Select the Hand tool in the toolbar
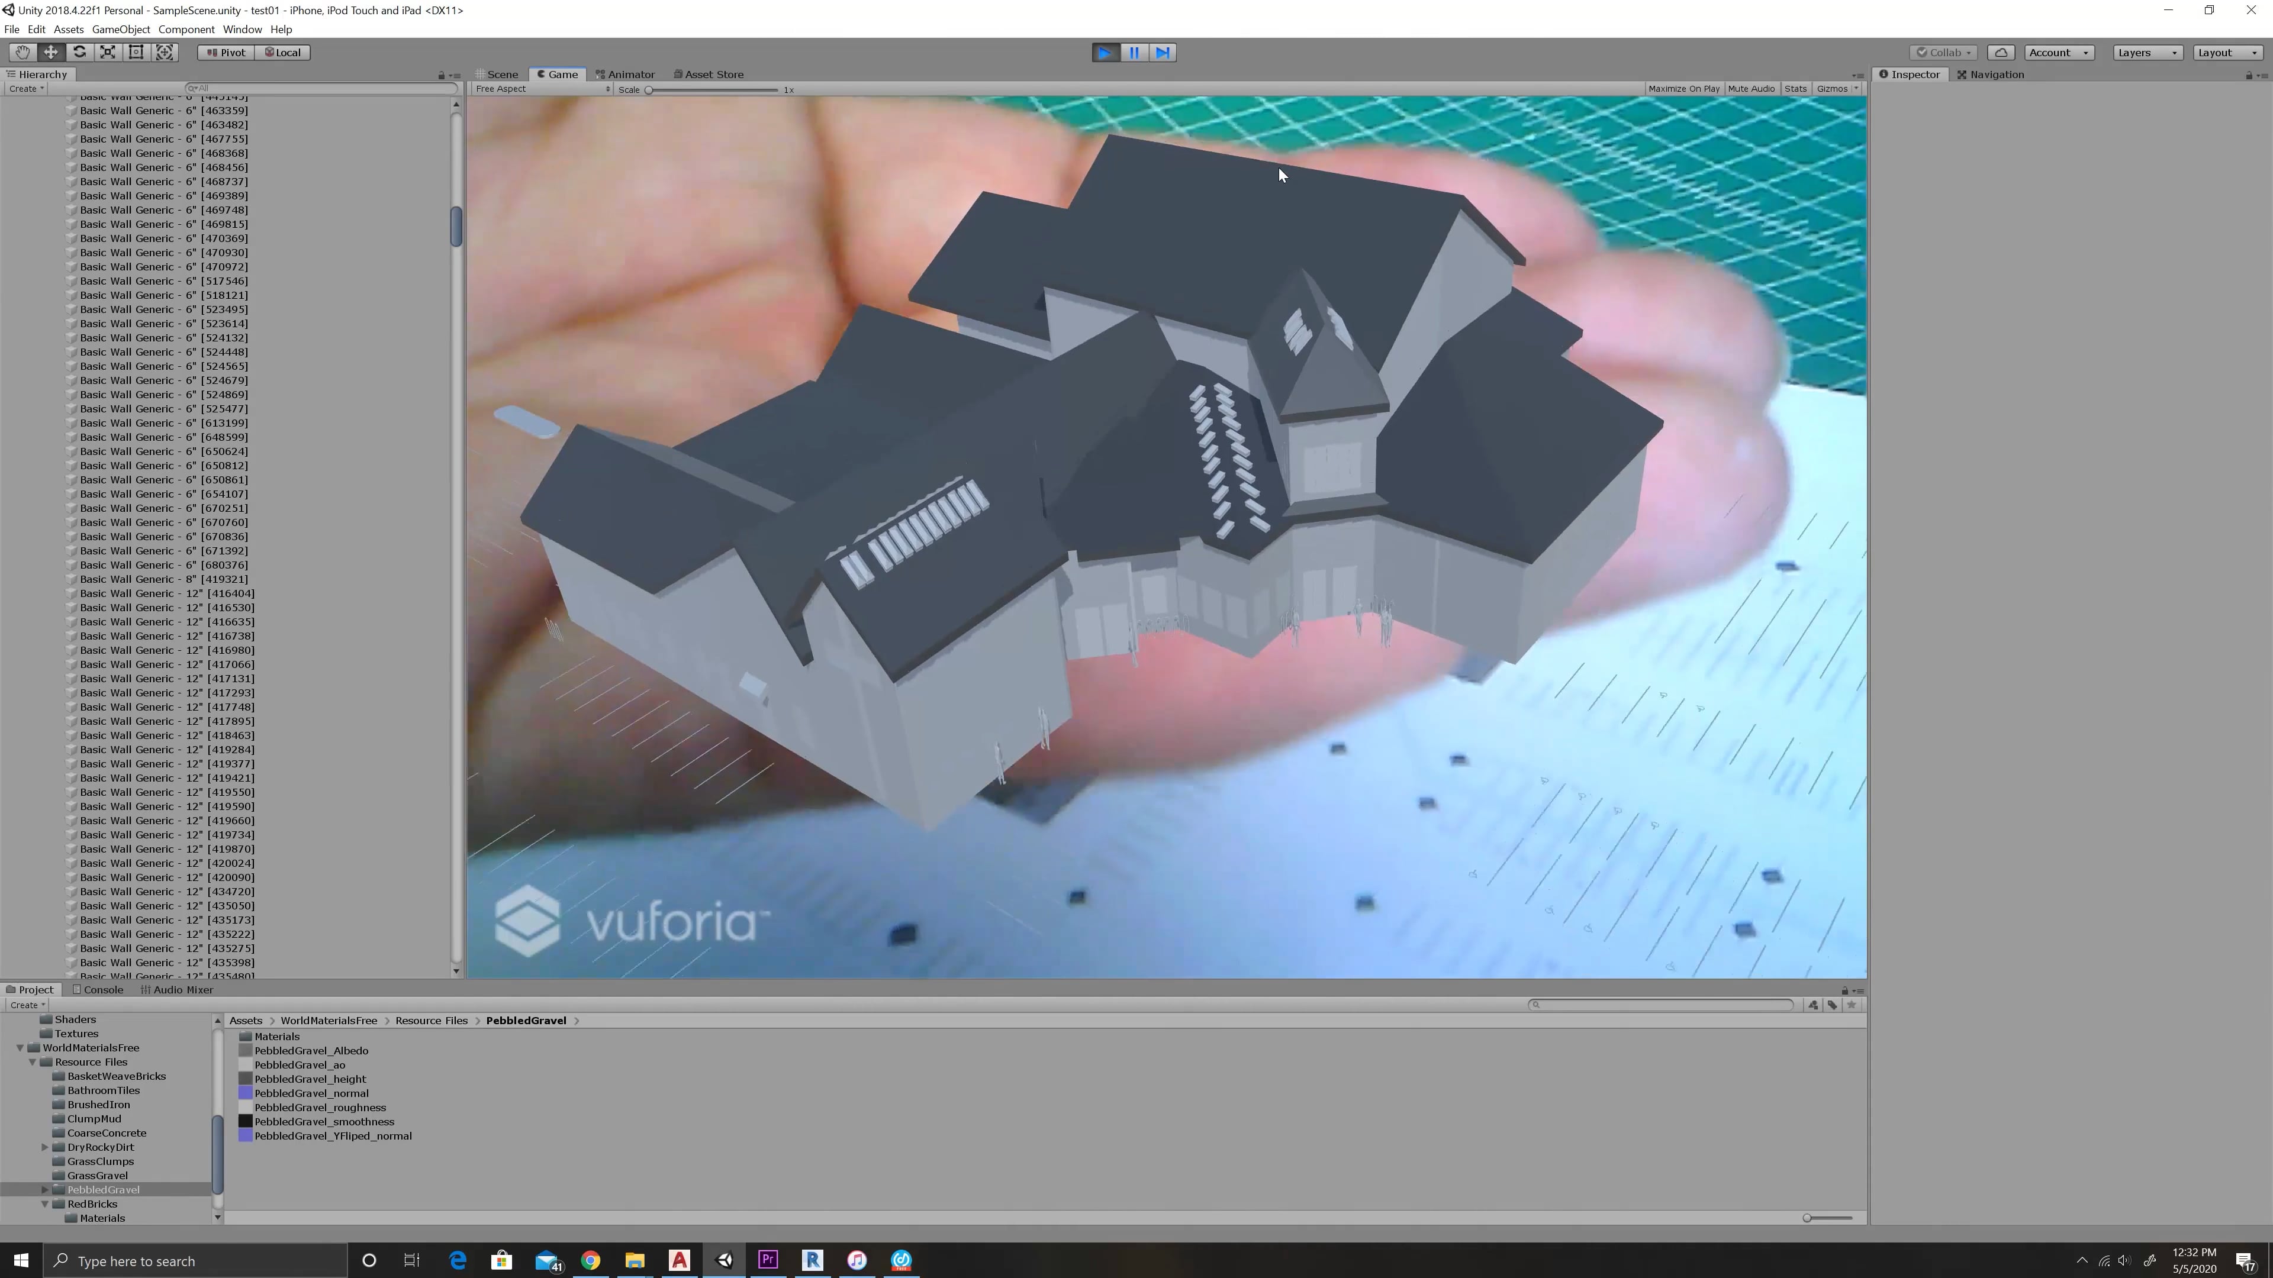The height and width of the screenshot is (1278, 2273). point(22,52)
